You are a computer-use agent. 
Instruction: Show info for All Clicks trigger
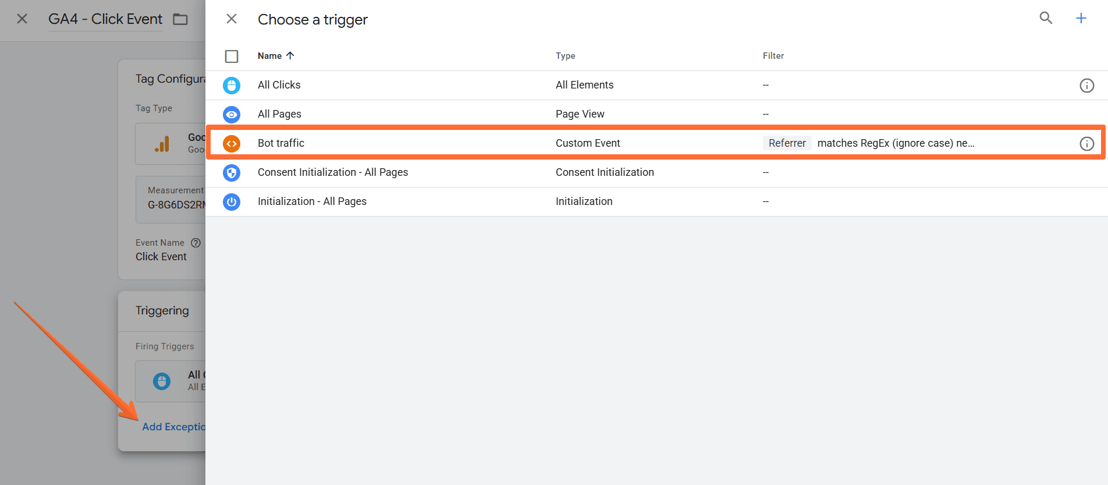[1086, 86]
